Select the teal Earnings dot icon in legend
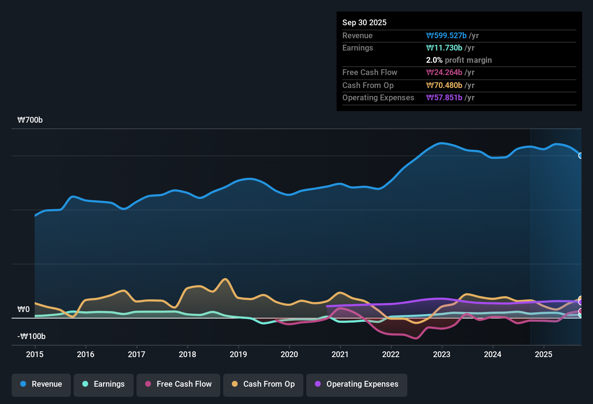593x404 pixels. click(x=86, y=384)
